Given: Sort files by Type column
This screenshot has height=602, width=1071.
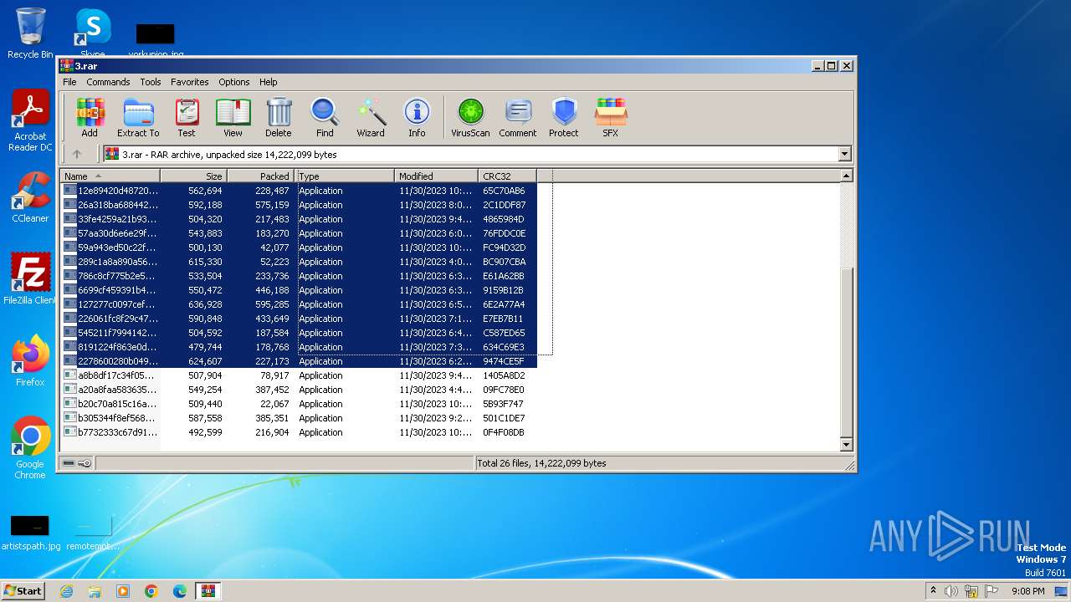Looking at the screenshot, I should (345, 176).
